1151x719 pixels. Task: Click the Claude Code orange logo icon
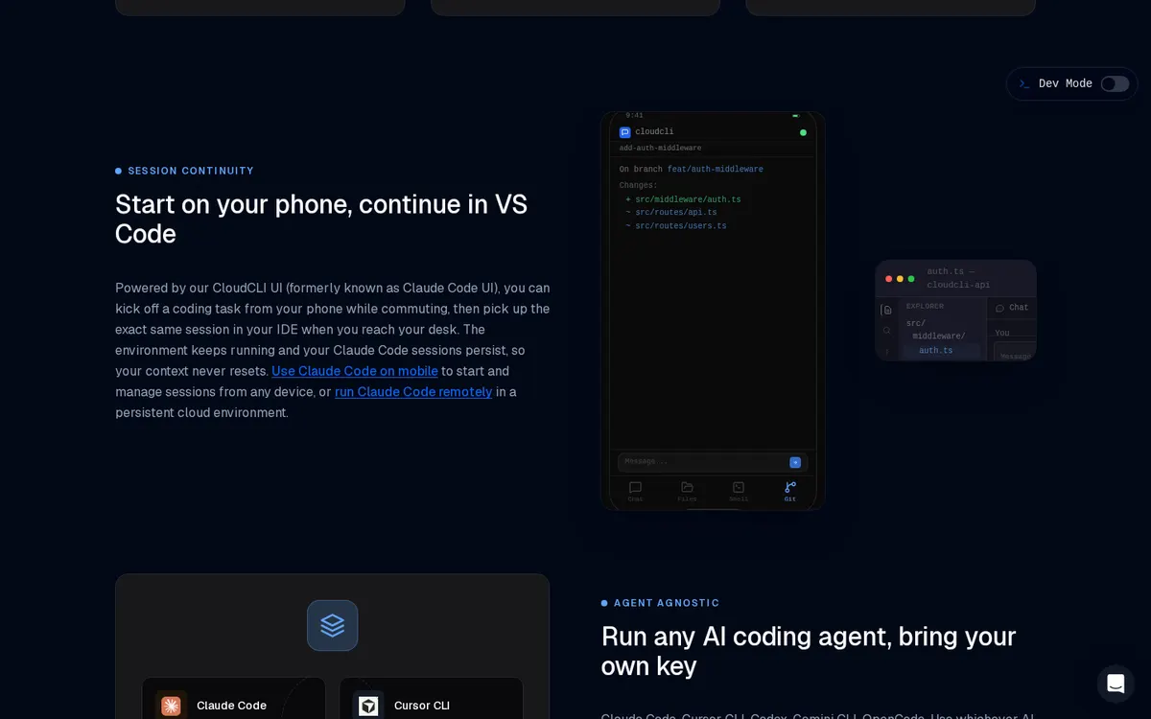(x=171, y=706)
